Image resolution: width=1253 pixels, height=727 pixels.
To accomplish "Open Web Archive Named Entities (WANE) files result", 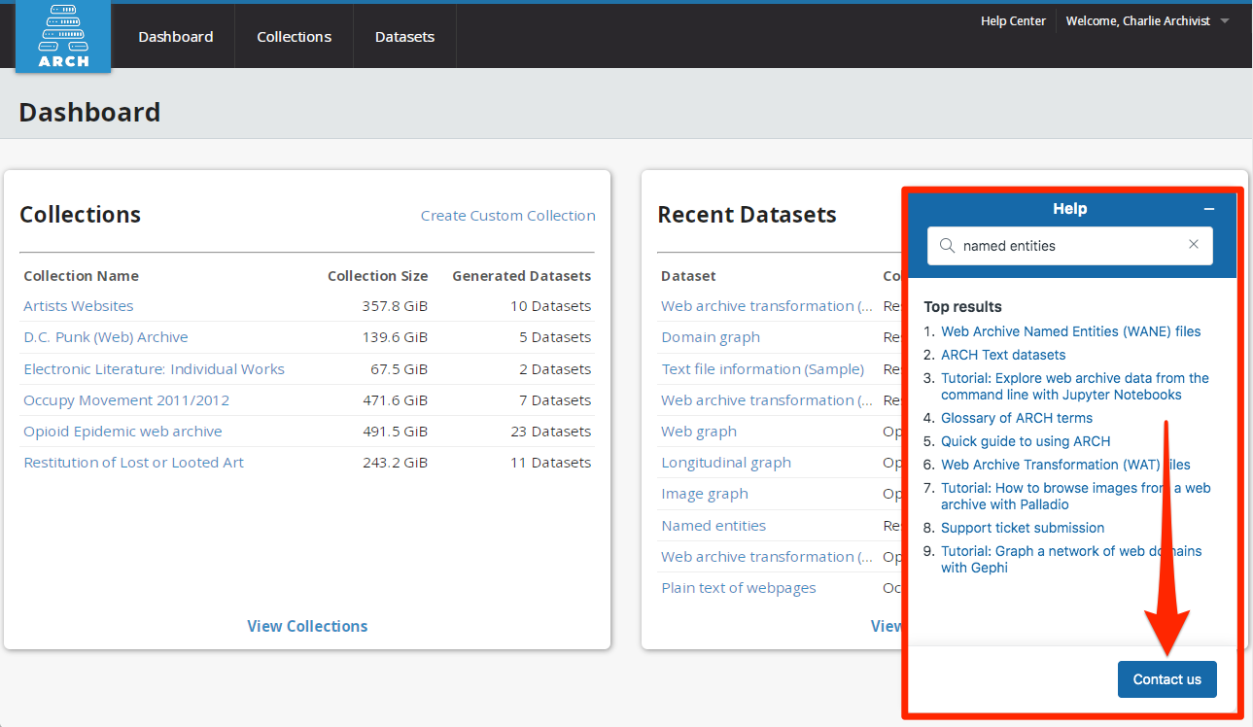I will tap(1071, 331).
